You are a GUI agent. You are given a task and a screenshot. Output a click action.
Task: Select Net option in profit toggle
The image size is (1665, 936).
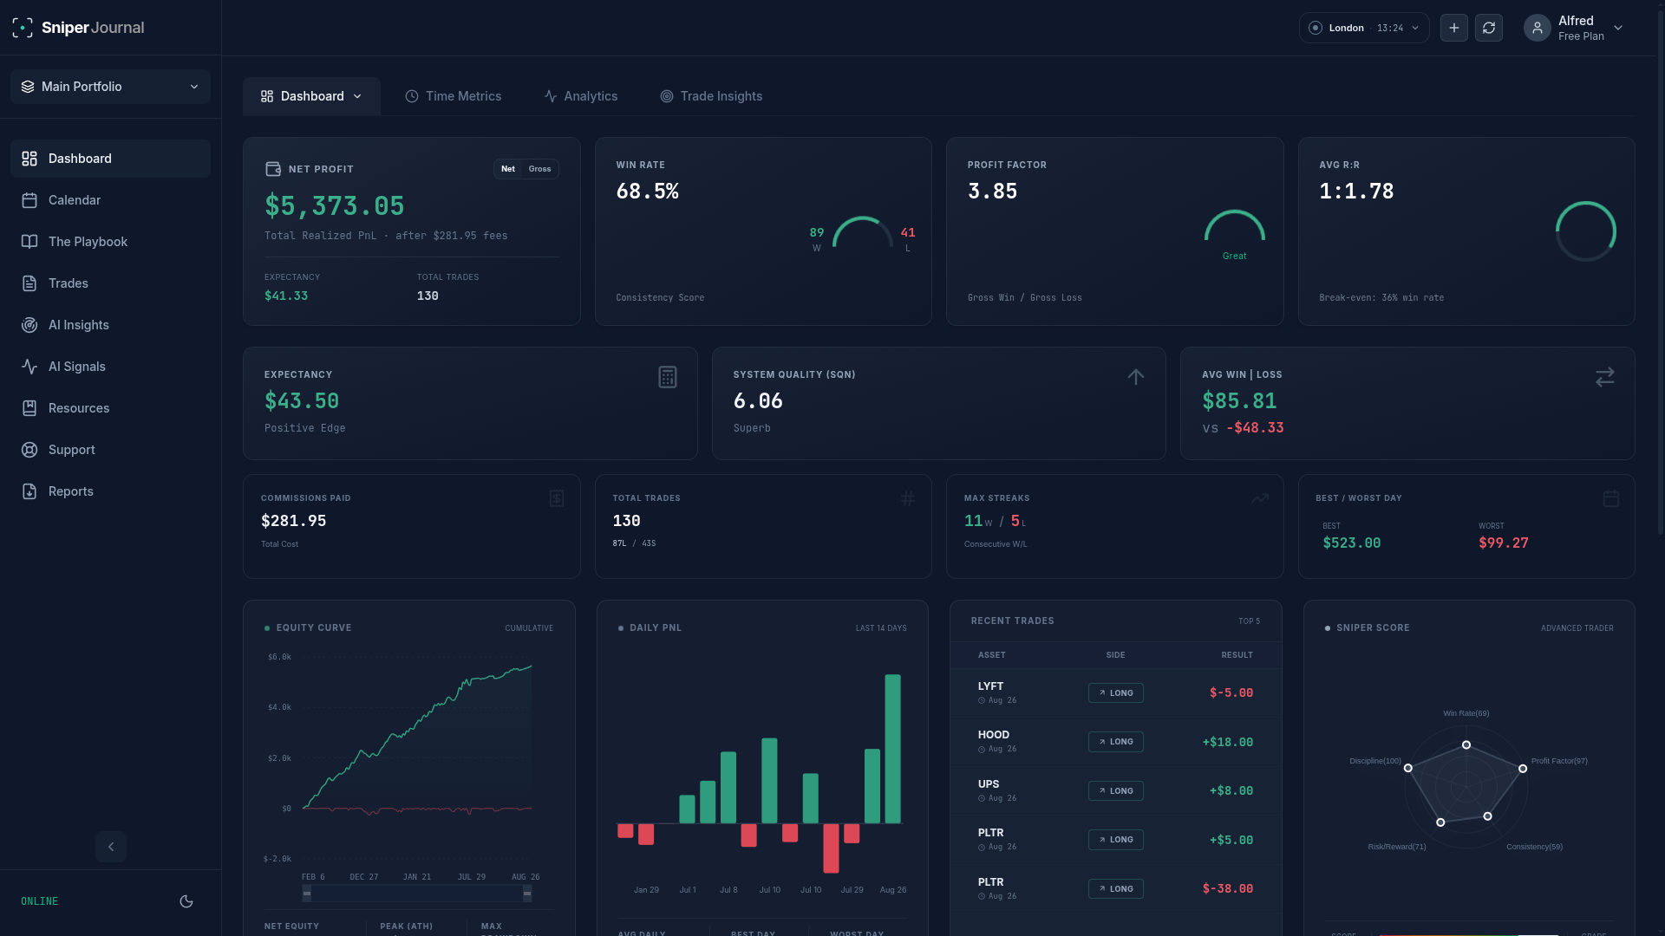(508, 169)
